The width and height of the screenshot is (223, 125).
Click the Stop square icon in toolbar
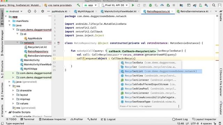click(174, 5)
